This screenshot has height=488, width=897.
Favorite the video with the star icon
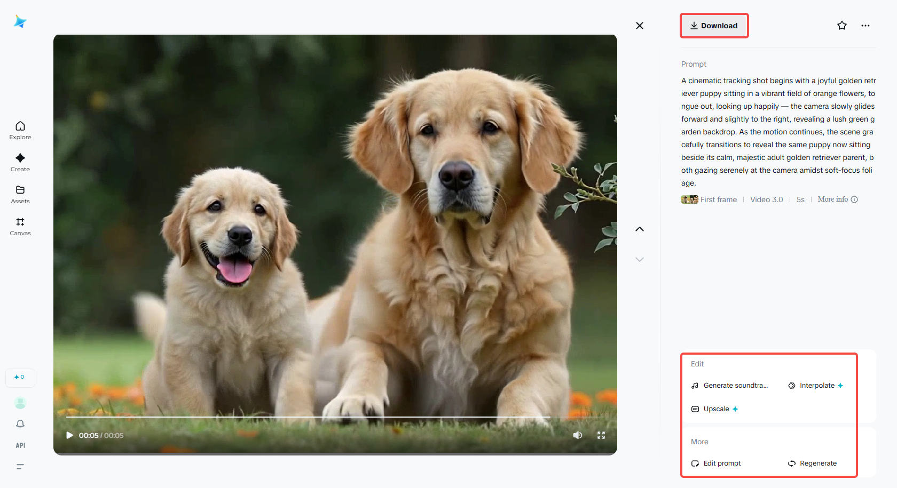click(842, 26)
